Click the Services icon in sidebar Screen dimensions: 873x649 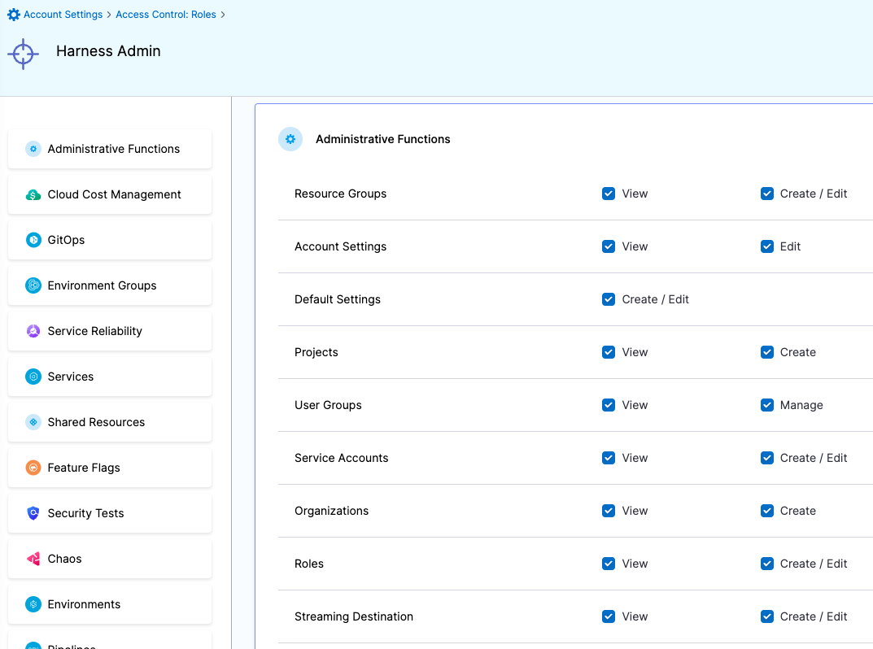33,377
